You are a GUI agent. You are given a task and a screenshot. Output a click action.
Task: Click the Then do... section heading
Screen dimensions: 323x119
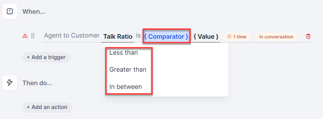pos(37,83)
